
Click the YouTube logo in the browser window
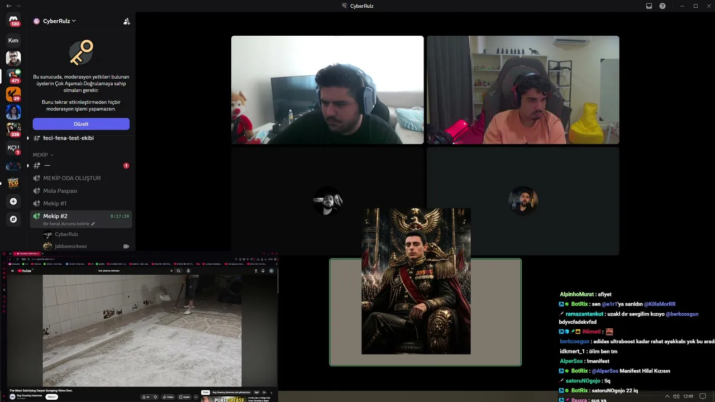coord(25,271)
